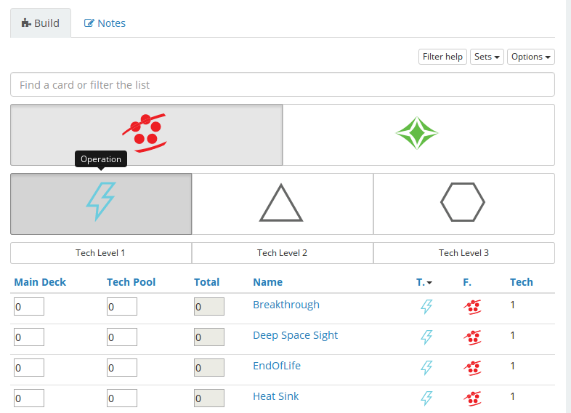
Task: Click Main Deck quantity for Breakthrough
Action: [29, 307]
